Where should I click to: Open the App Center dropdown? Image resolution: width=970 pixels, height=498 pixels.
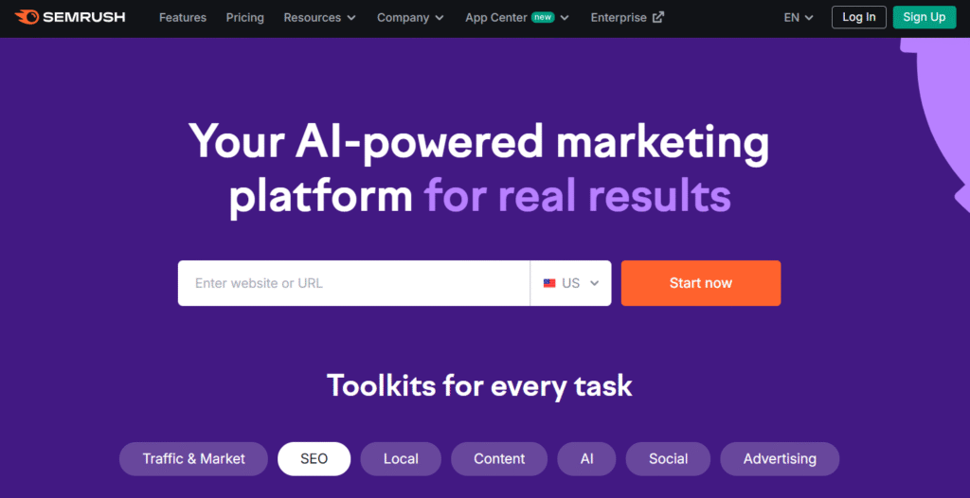(x=517, y=17)
